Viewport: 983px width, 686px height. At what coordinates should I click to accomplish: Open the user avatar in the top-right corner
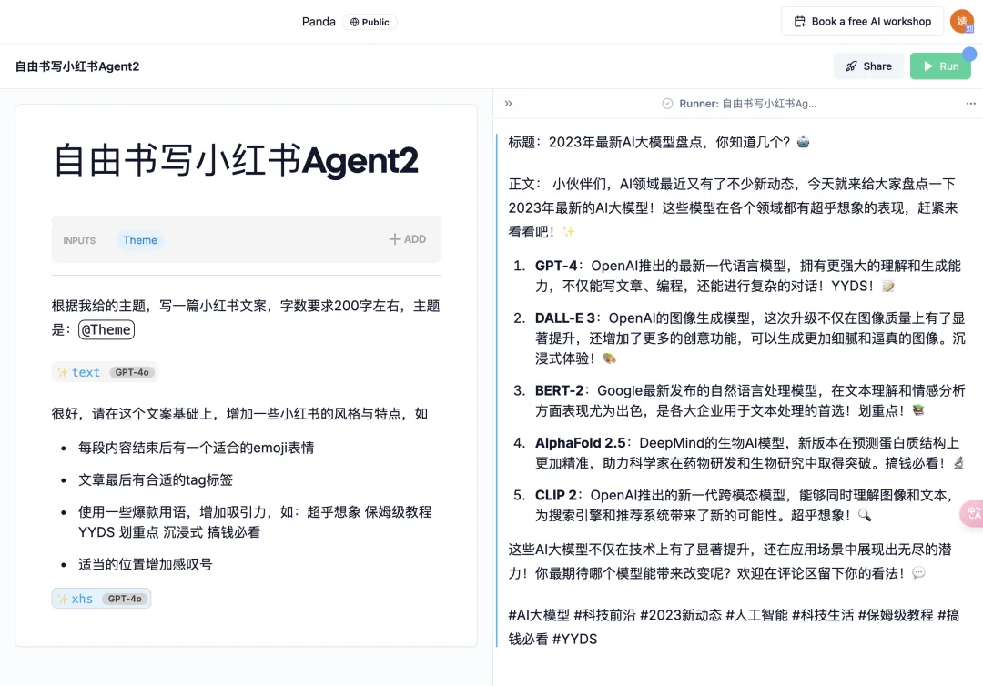(962, 22)
